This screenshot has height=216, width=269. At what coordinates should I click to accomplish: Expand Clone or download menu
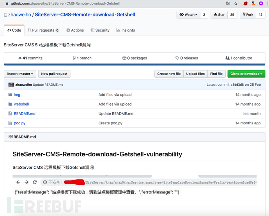pos(246,74)
